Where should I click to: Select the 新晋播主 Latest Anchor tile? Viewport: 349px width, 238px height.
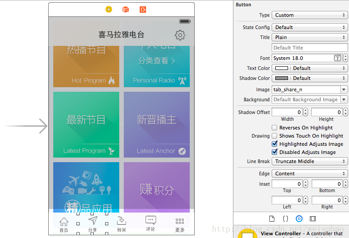click(x=157, y=124)
